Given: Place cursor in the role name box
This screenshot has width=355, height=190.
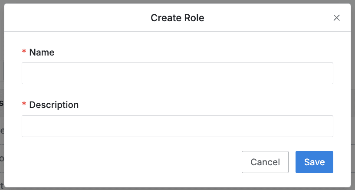Looking at the screenshot, I should coord(177,73).
